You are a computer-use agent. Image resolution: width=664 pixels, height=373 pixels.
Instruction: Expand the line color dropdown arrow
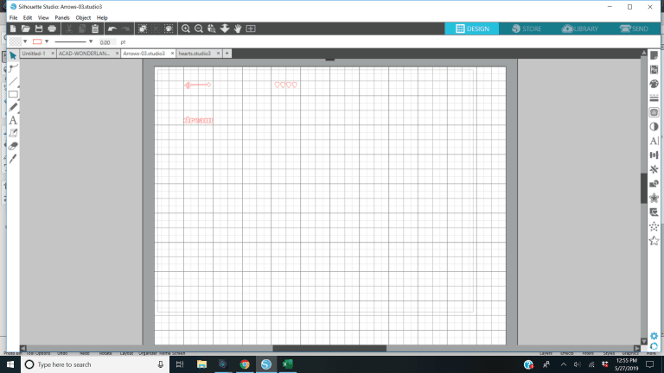(x=48, y=41)
